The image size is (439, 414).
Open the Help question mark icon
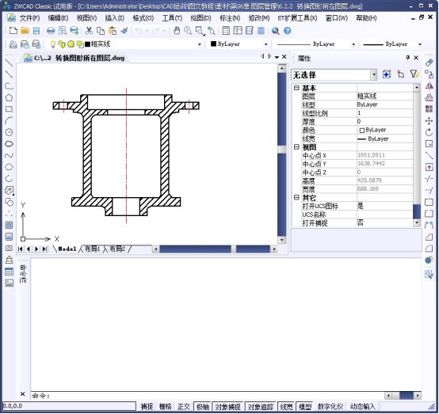pos(288,31)
